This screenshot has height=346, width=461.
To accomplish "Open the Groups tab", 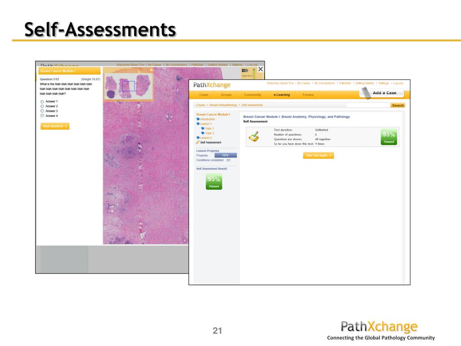I will click(226, 95).
